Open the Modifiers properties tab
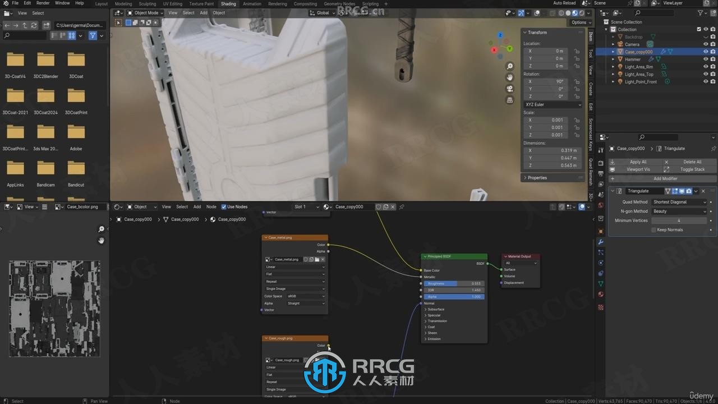 click(x=601, y=241)
